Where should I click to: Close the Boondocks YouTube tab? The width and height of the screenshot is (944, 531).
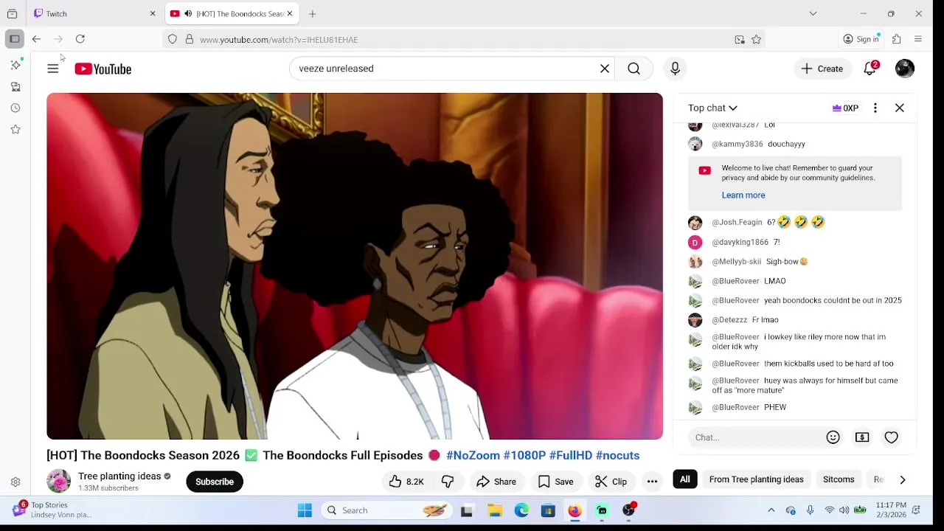click(x=290, y=13)
